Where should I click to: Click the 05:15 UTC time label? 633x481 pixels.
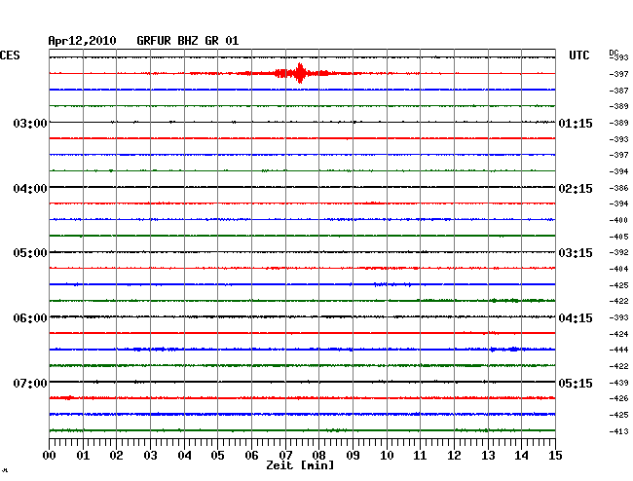click(x=576, y=383)
